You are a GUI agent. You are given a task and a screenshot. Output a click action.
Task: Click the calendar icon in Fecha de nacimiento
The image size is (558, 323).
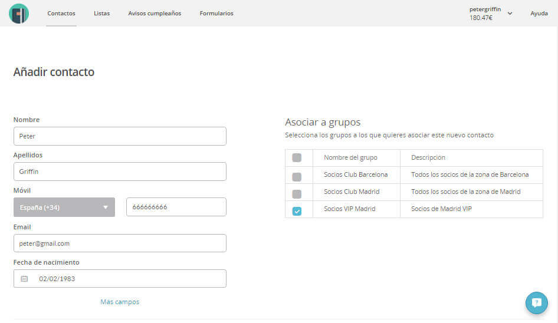tap(24, 279)
